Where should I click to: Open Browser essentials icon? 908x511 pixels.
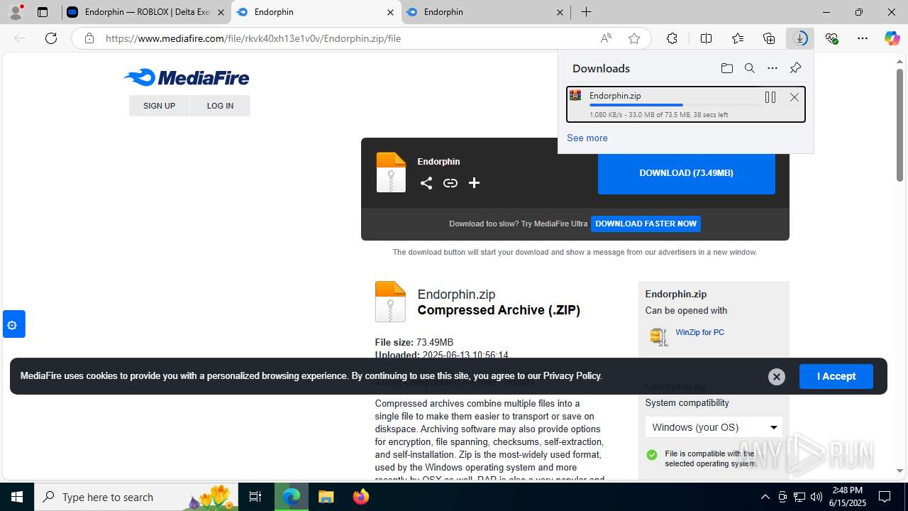[x=831, y=38]
